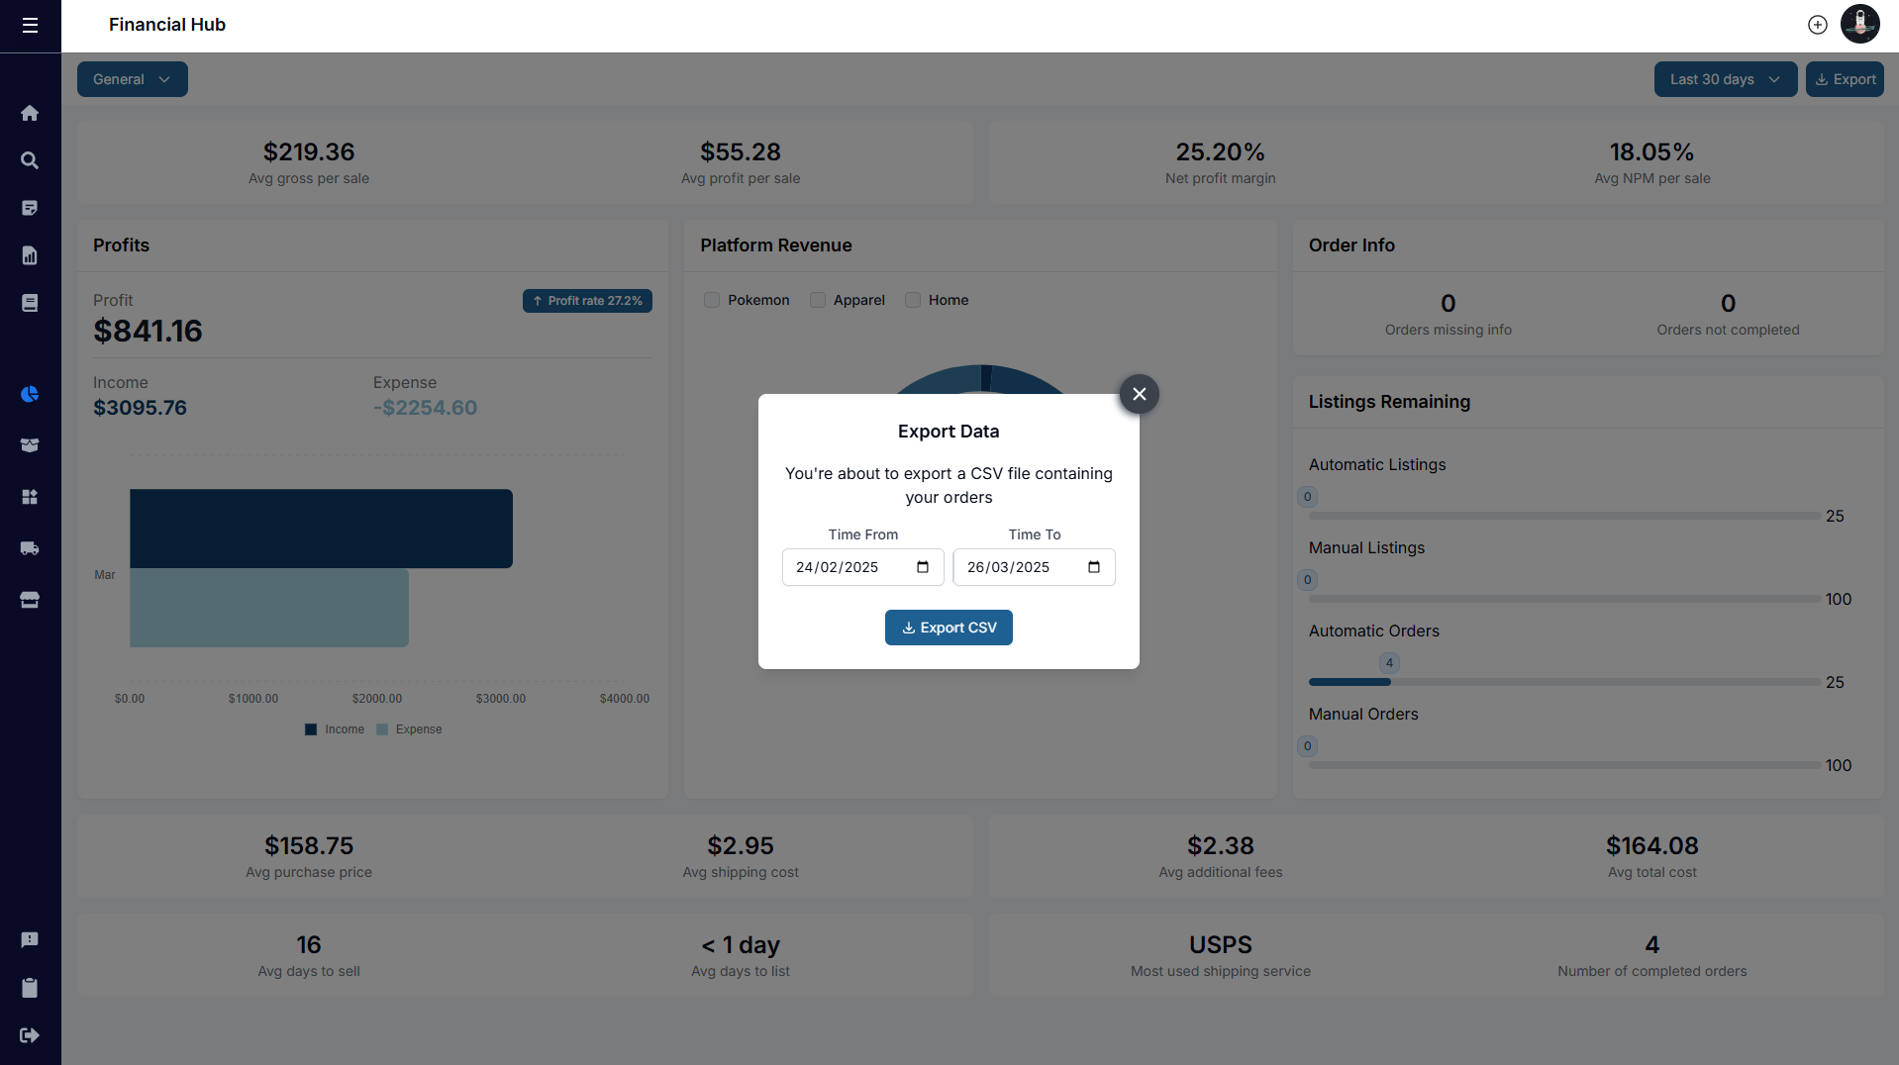Image resolution: width=1899 pixels, height=1065 pixels.
Task: Open the feedback speech bubble icon
Action: coord(30,940)
